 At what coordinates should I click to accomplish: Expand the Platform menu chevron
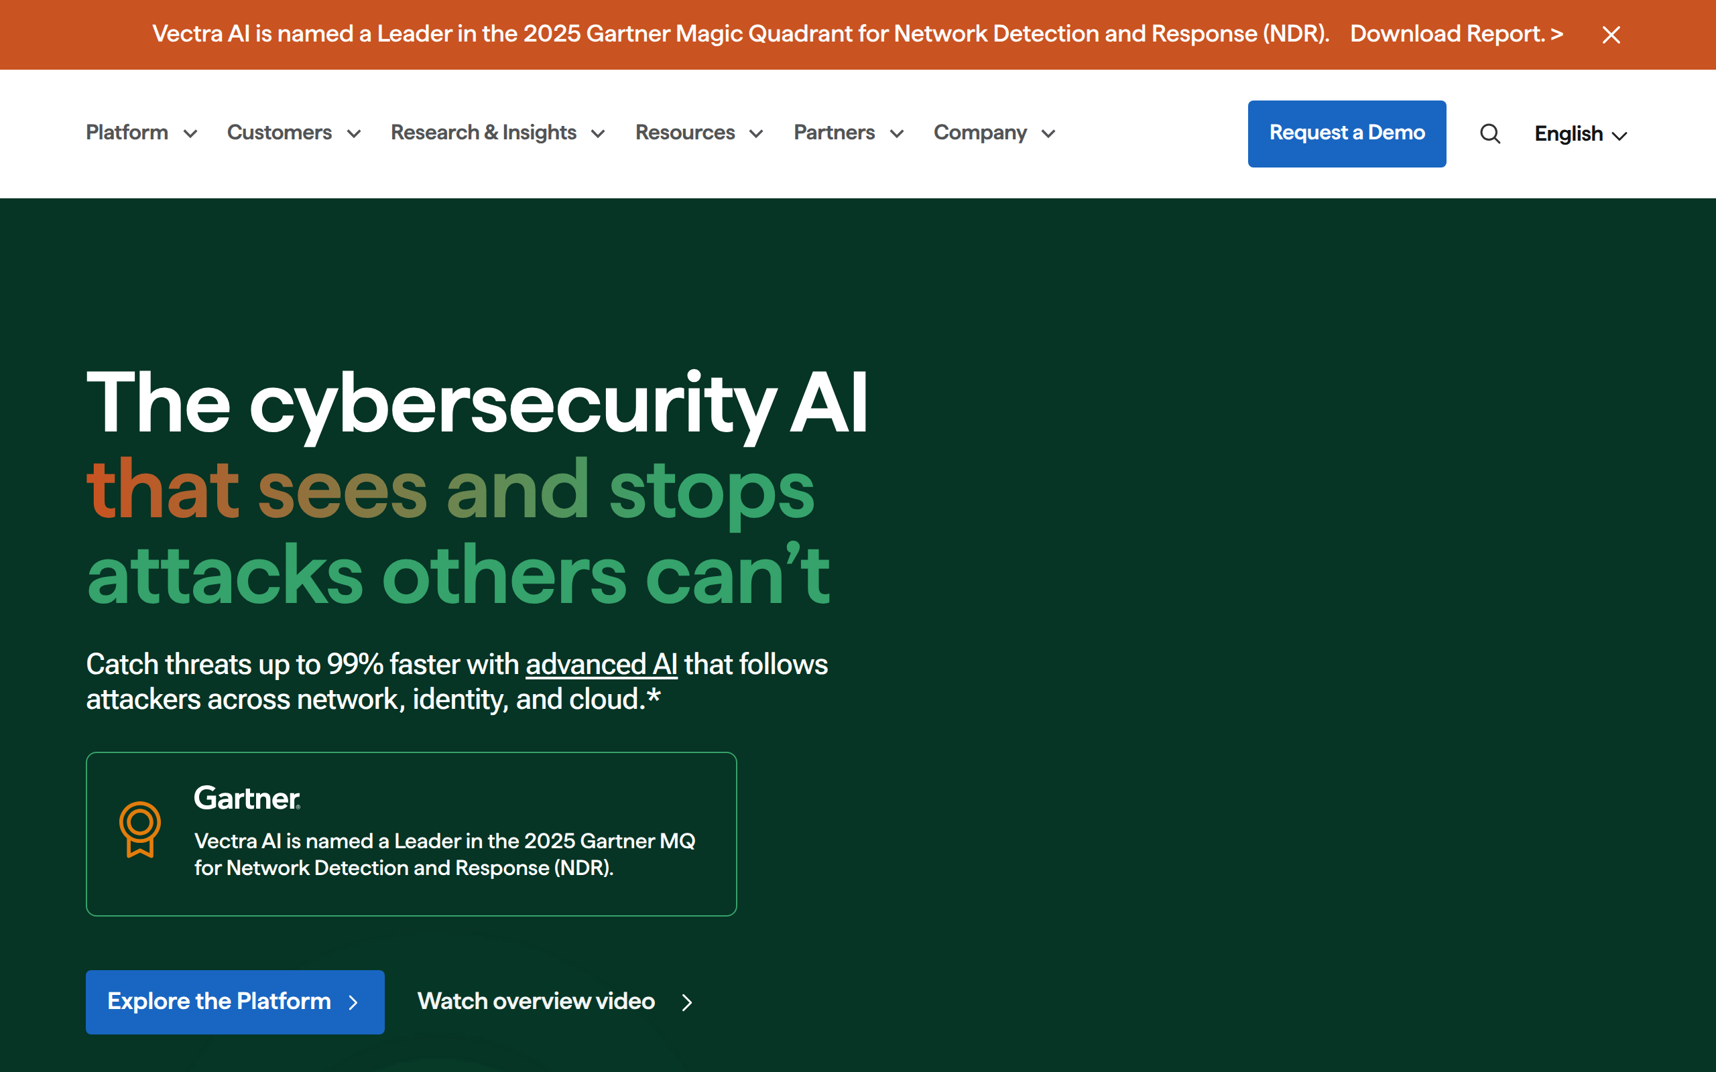tap(190, 133)
